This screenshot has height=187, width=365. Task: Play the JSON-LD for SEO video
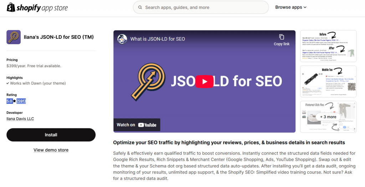204,81
